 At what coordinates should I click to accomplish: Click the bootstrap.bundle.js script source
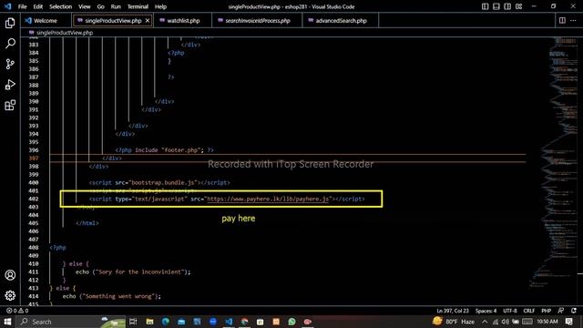tap(163, 182)
